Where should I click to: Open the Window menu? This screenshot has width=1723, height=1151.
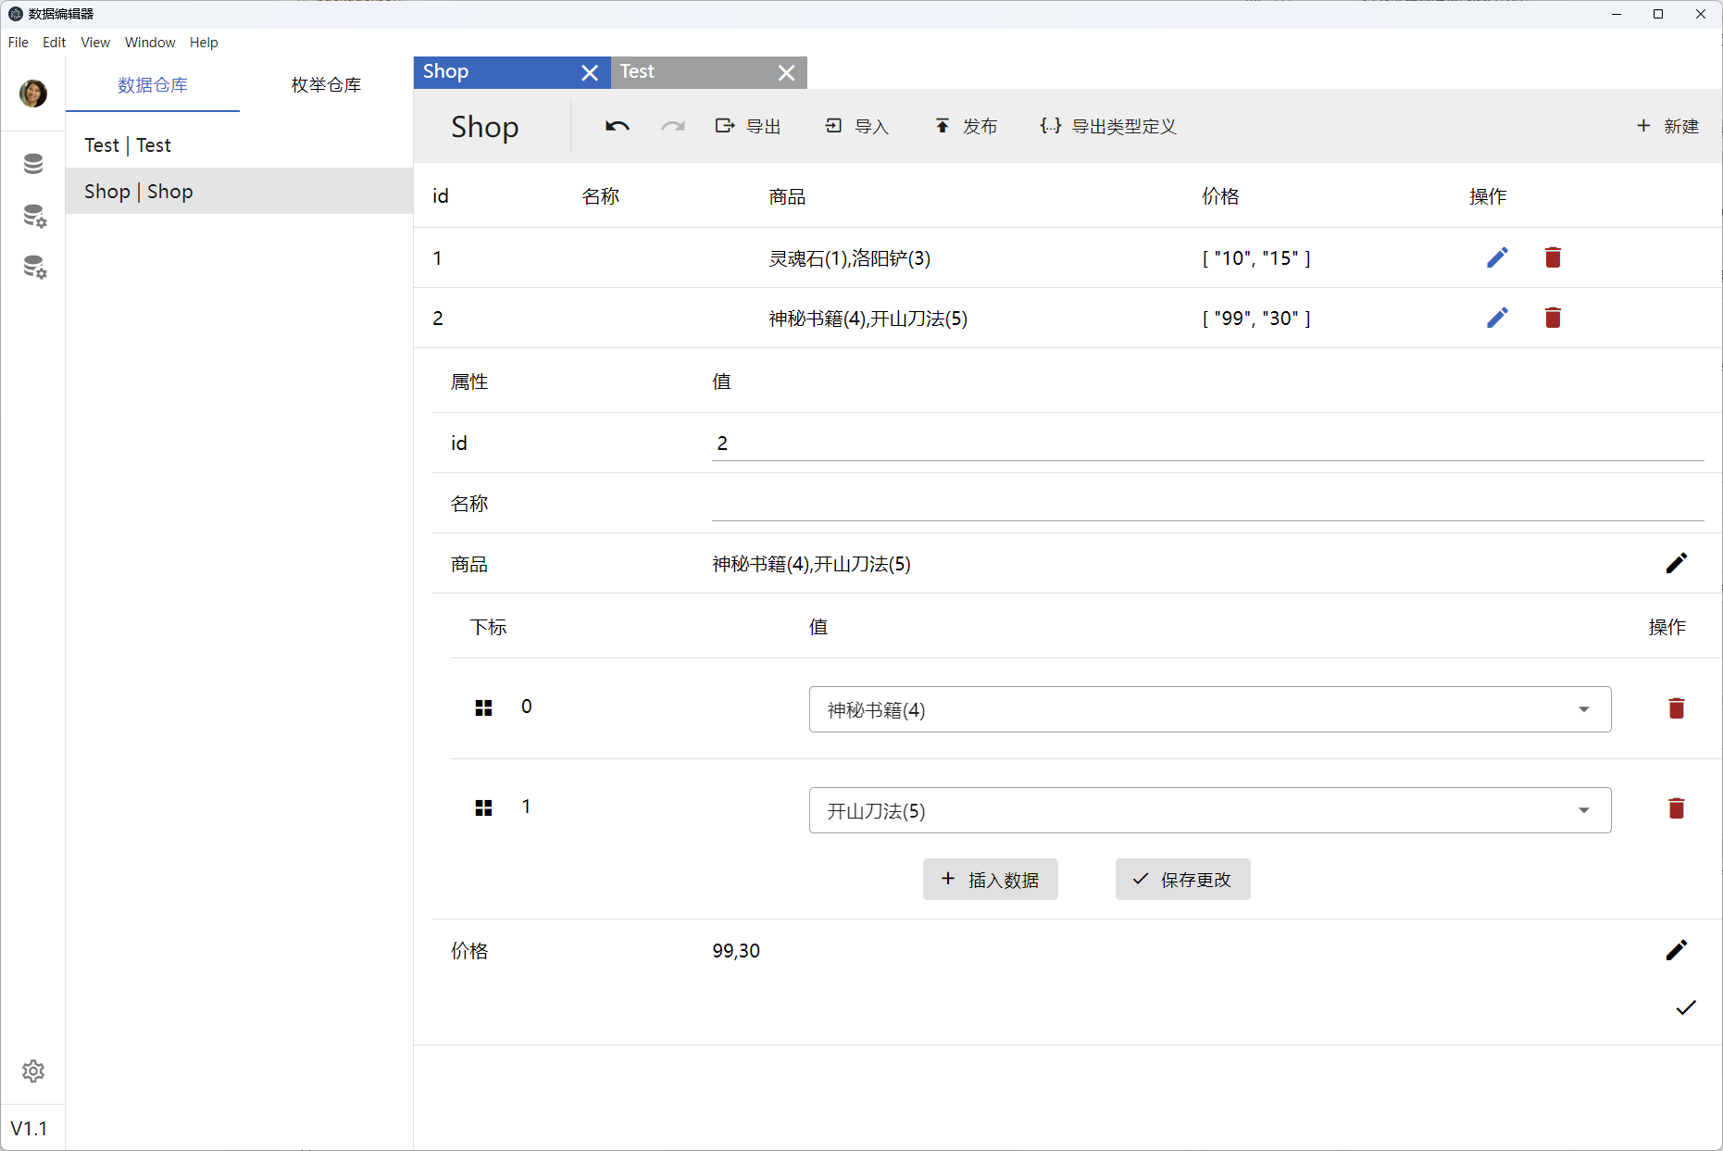pos(150,43)
